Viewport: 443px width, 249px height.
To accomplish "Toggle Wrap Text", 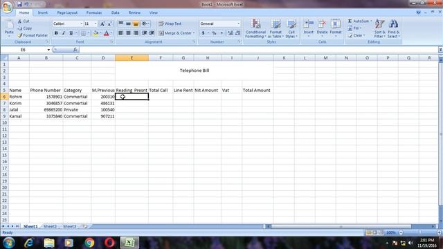I will (x=170, y=24).
